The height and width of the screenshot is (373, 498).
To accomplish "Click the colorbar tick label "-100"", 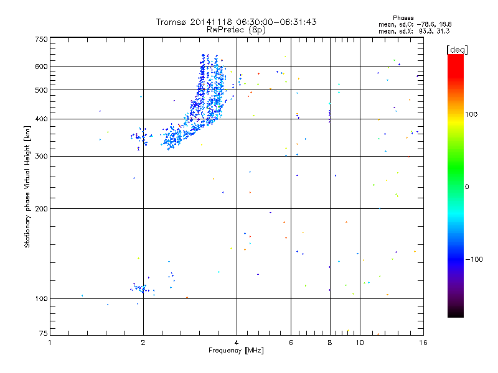I will click(474, 259).
